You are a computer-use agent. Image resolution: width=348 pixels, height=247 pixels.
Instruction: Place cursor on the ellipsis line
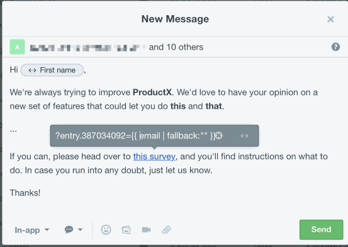(x=13, y=131)
